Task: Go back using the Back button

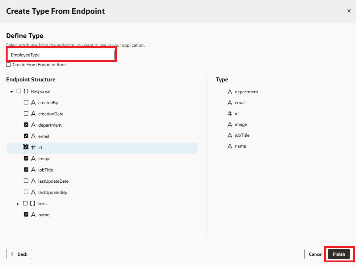Action: pos(19,254)
